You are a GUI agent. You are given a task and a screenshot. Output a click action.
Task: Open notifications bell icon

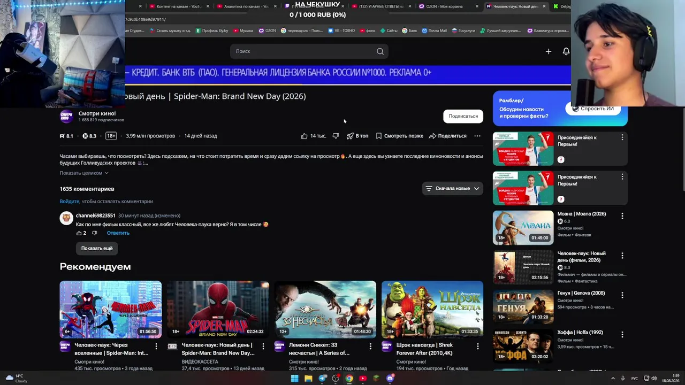click(x=566, y=51)
